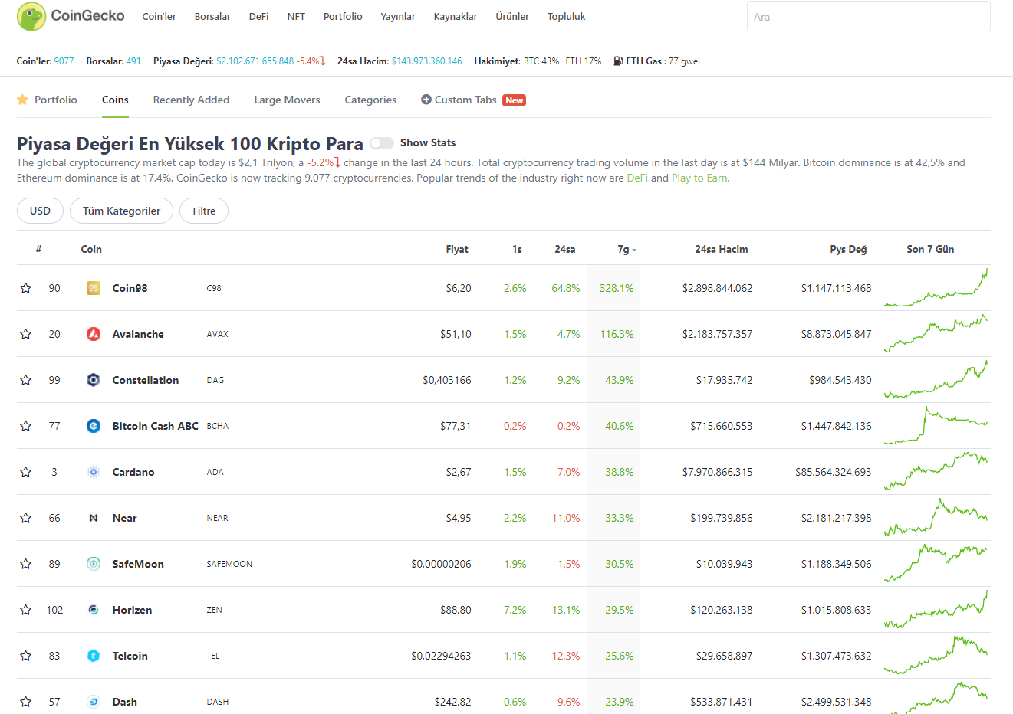Open the Play to Earn link
The width and height of the screenshot is (1013, 714).
pyautogui.click(x=699, y=178)
